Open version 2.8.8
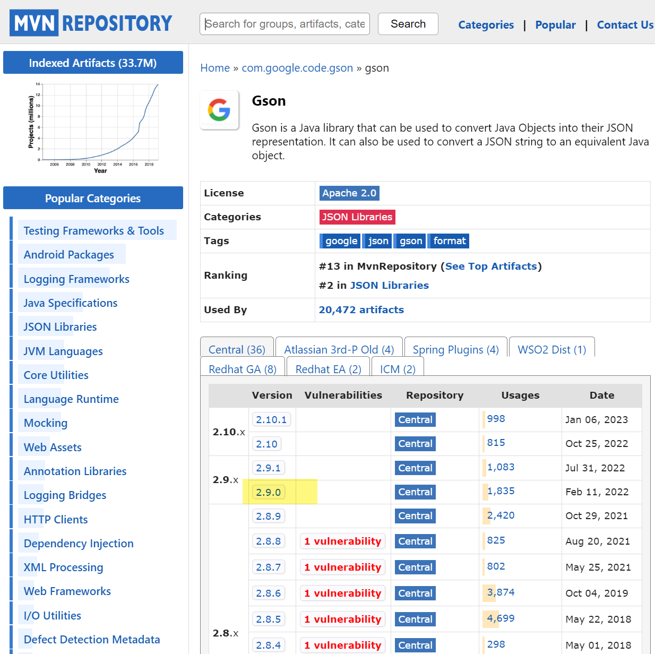Viewport: 655px width, 654px height. click(268, 541)
